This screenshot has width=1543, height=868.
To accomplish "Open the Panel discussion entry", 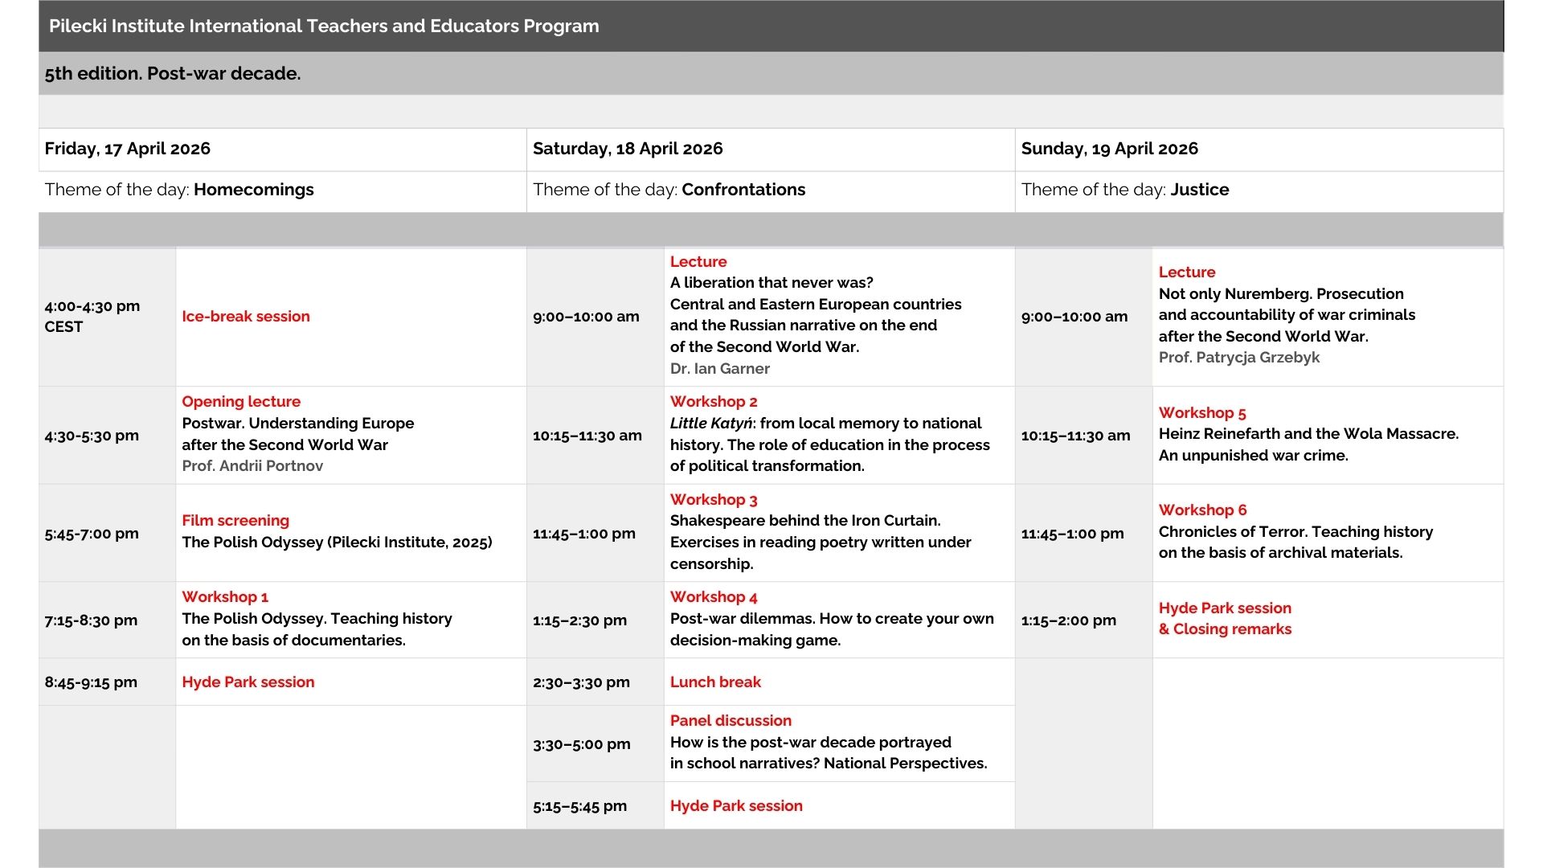I will tap(731, 721).
